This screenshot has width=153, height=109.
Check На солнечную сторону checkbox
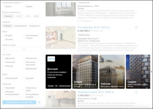click(24, 36)
